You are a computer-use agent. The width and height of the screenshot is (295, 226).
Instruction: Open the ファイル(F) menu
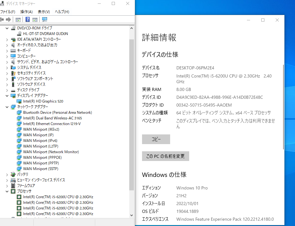pyautogui.click(x=8, y=12)
